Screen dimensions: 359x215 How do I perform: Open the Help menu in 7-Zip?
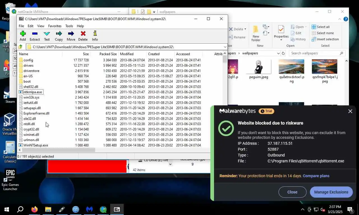click(x=80, y=26)
